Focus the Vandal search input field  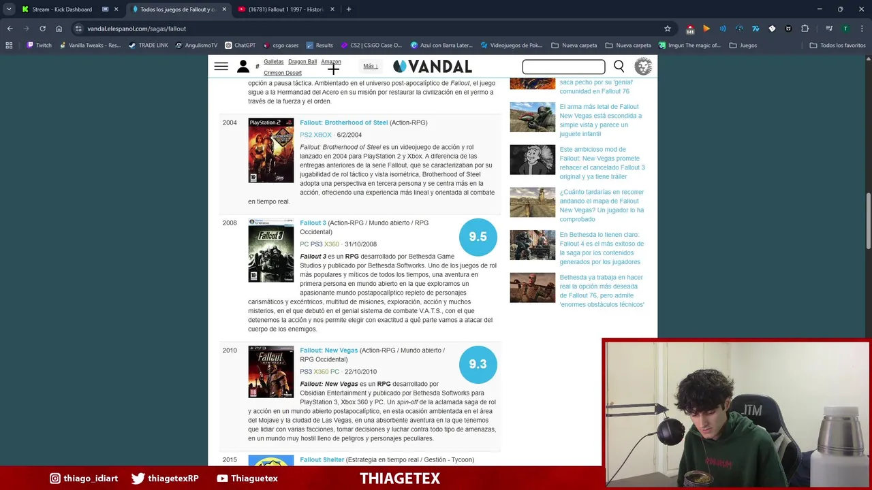coord(563,67)
